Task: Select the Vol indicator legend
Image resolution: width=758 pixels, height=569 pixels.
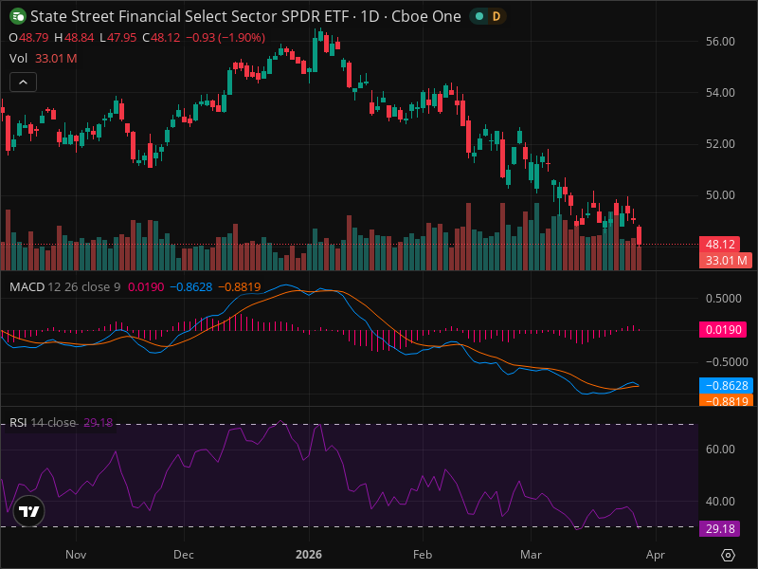Action: (18, 59)
